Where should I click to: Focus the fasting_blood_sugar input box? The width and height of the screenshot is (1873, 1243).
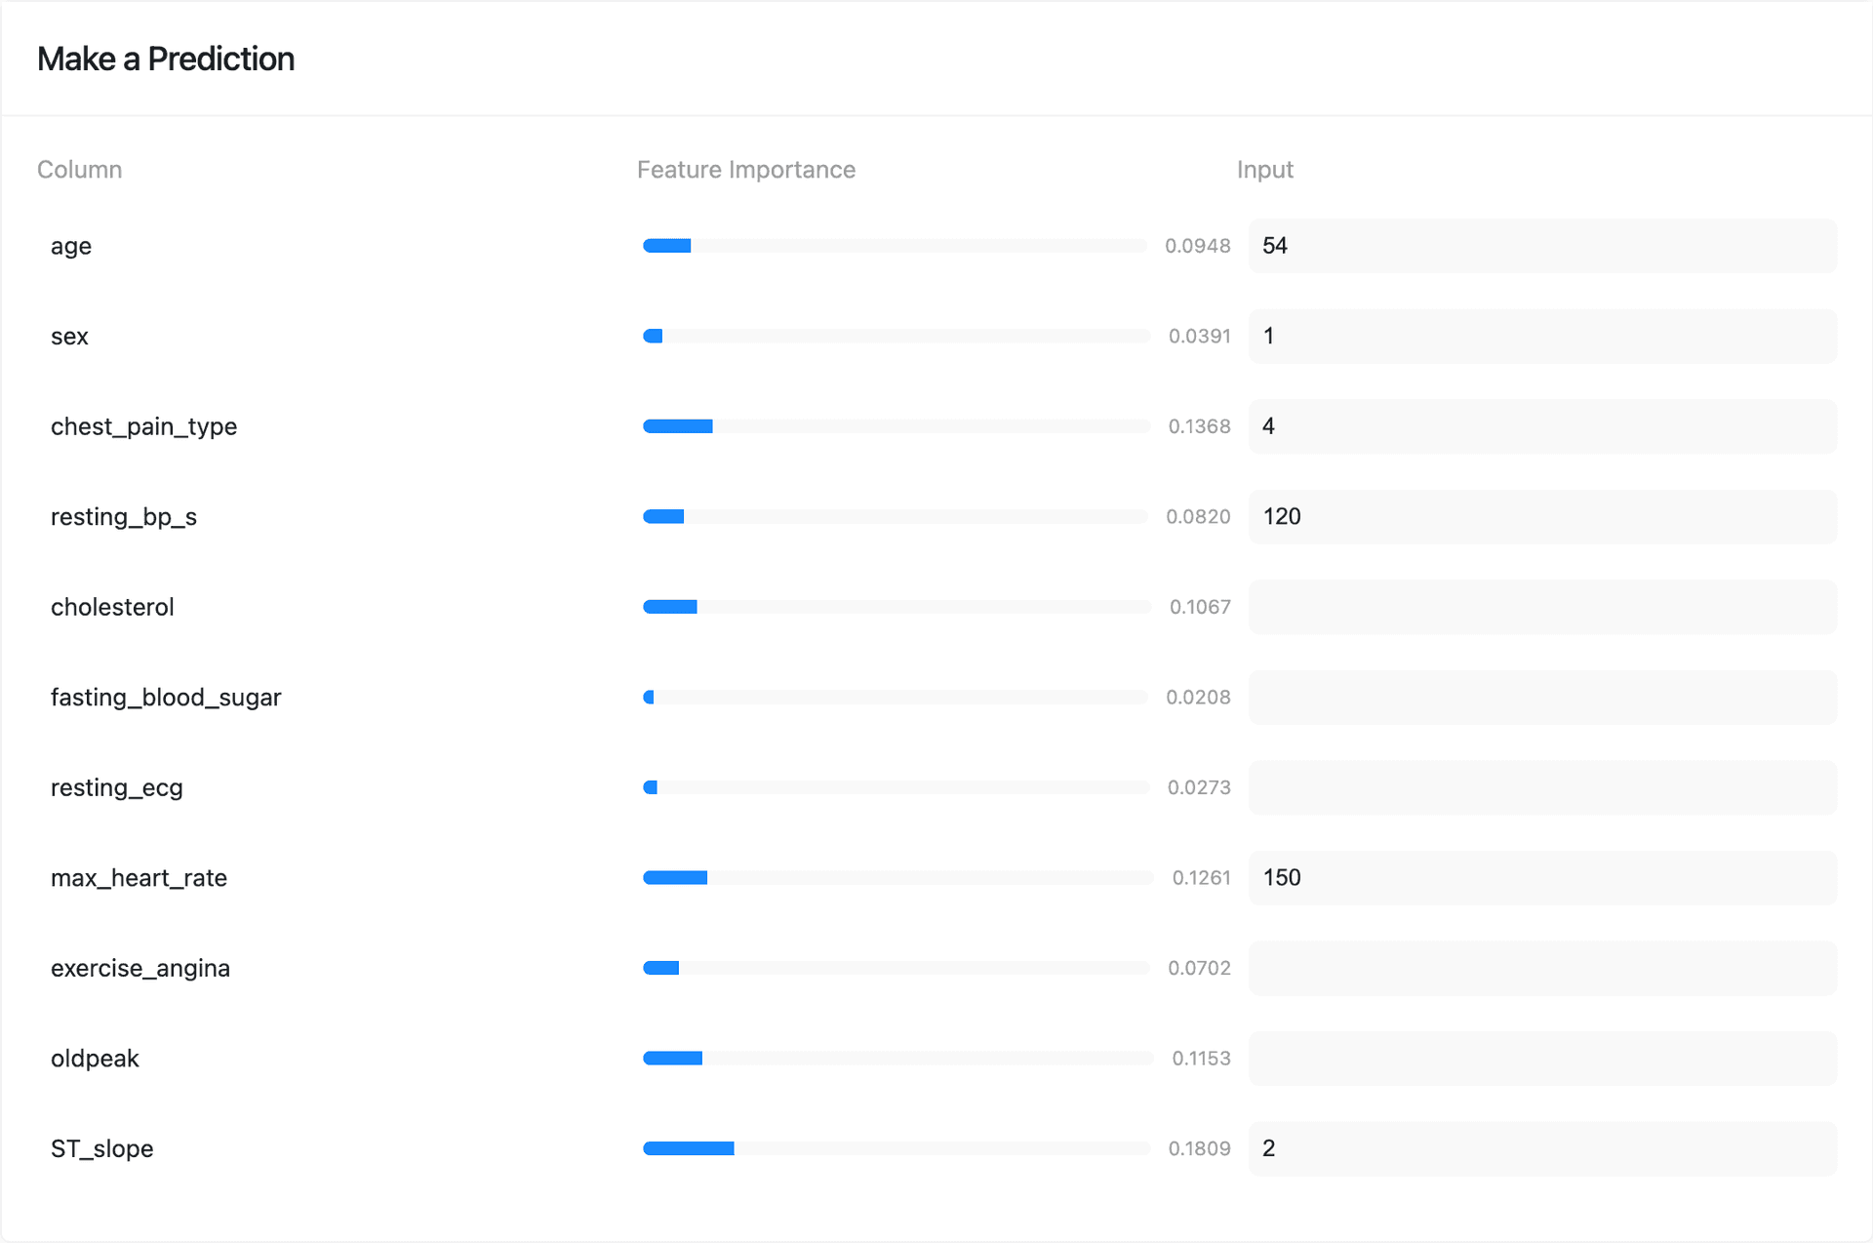(1541, 698)
